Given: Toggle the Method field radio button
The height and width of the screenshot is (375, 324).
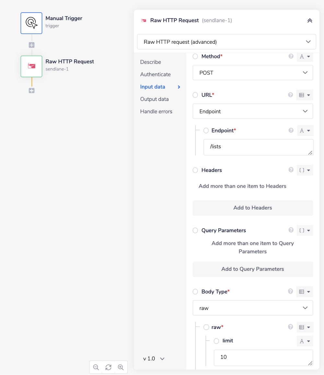Looking at the screenshot, I should tap(195, 56).
